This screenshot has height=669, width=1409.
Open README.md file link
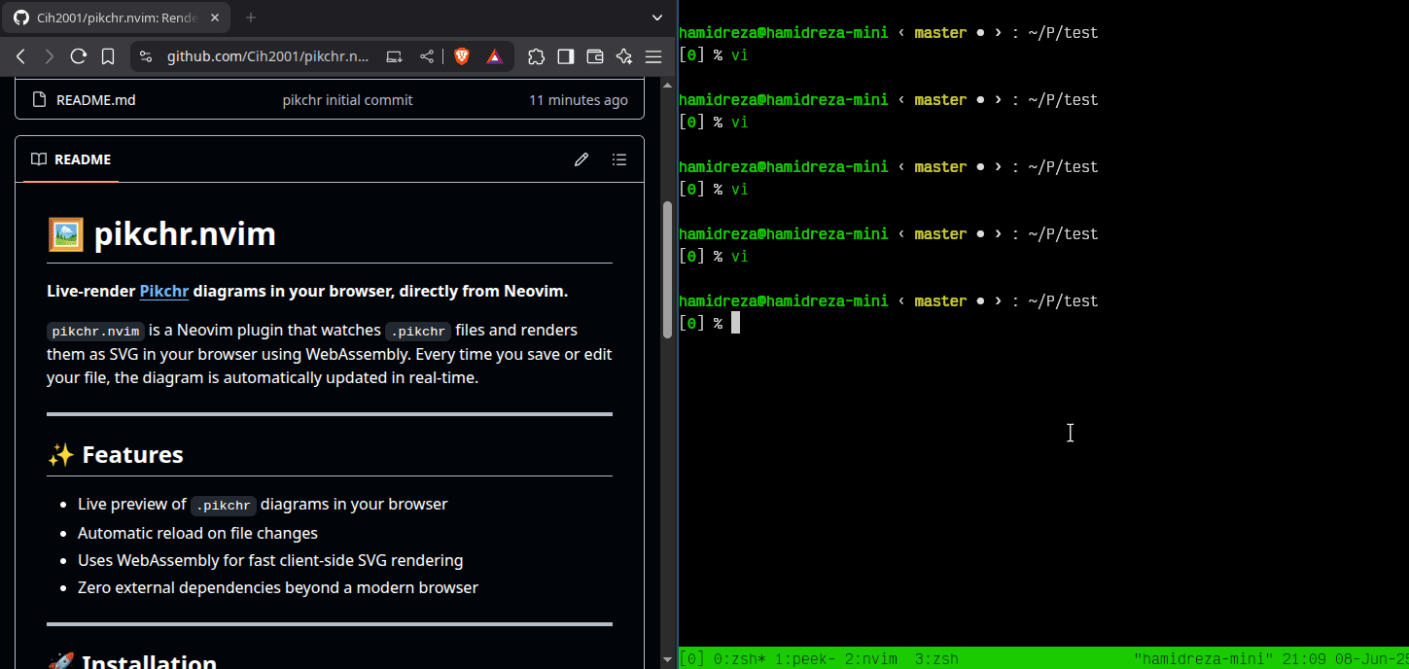click(95, 99)
